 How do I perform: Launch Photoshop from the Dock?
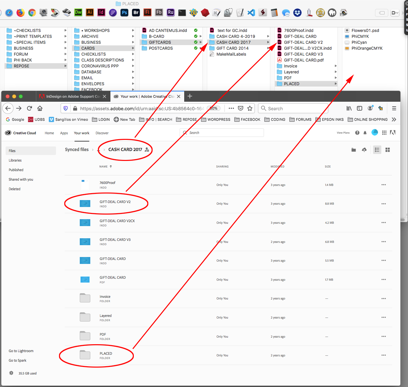tap(124, 13)
